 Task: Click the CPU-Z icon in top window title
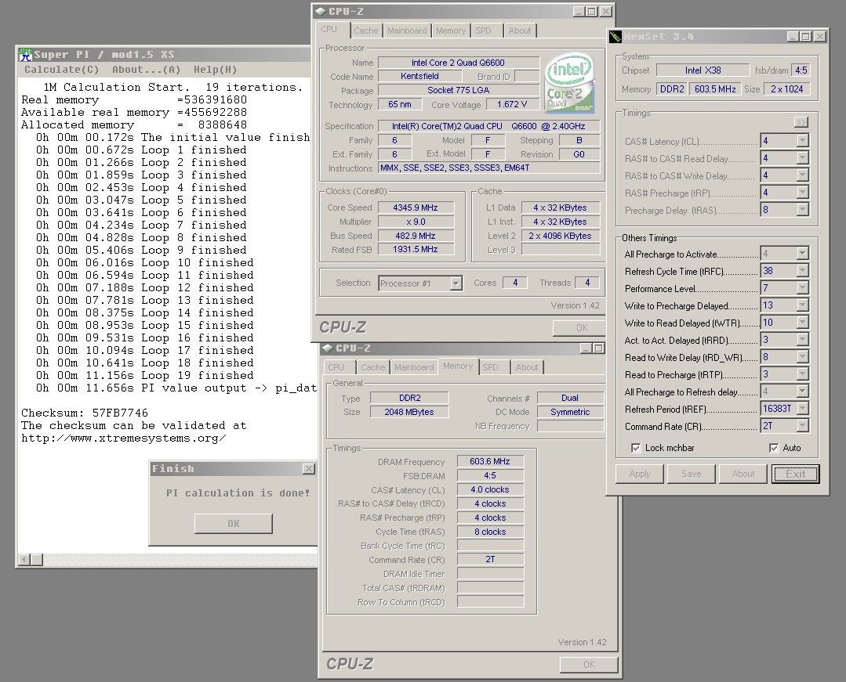321,11
